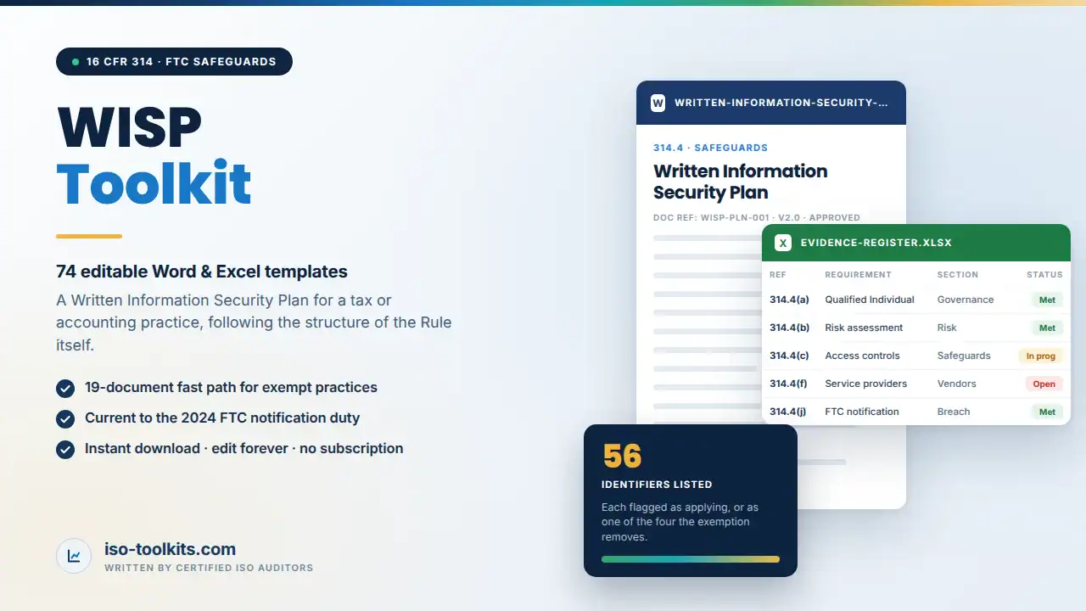Click 'Written Information Security Plan' heading
Image resolution: width=1086 pixels, height=611 pixels.
tap(741, 182)
